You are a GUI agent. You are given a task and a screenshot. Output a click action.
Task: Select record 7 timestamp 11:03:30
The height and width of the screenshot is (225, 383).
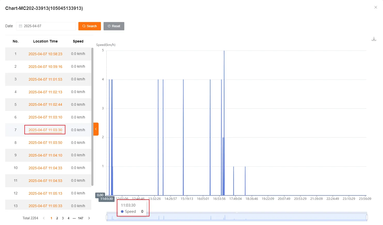45,130
